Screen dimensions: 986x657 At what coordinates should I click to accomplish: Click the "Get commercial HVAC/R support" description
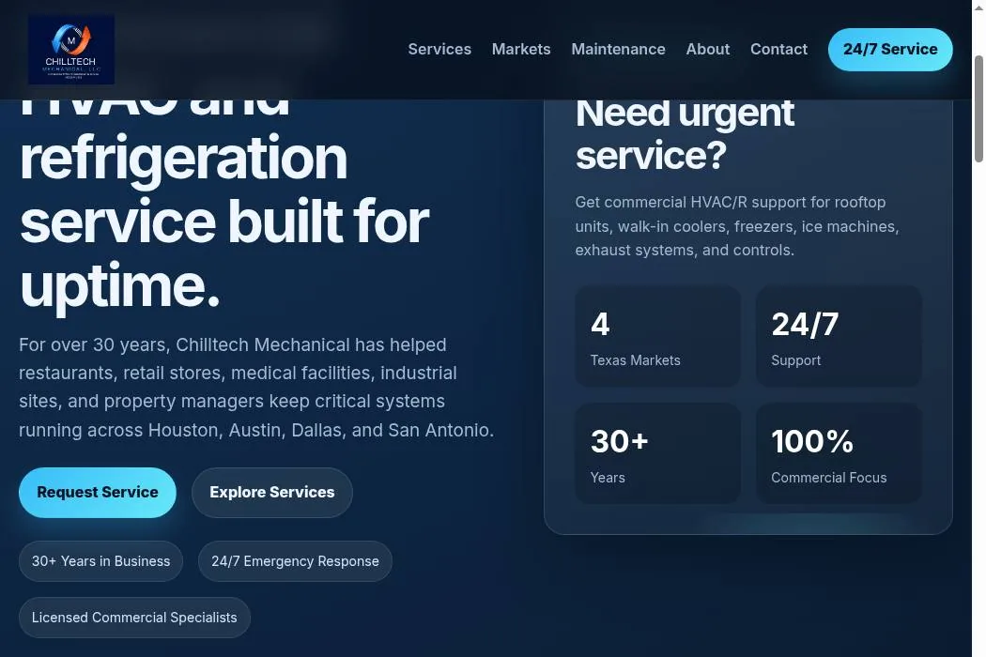click(737, 226)
